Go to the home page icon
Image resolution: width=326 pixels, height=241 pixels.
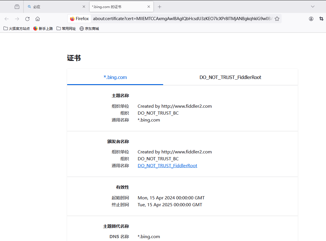pyautogui.click(x=38, y=19)
